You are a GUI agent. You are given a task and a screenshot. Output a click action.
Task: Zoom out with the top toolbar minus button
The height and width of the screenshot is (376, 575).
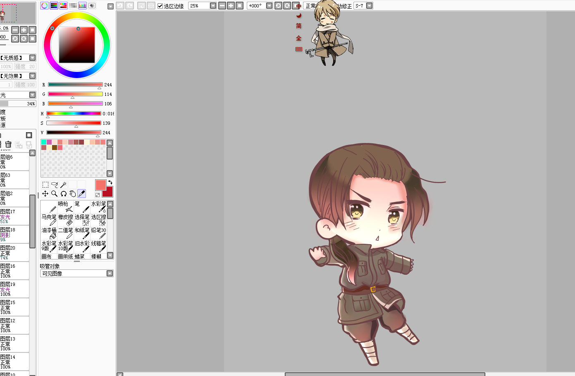click(x=222, y=6)
